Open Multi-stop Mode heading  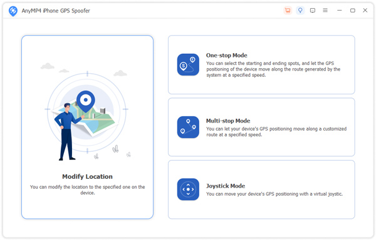coord(228,121)
